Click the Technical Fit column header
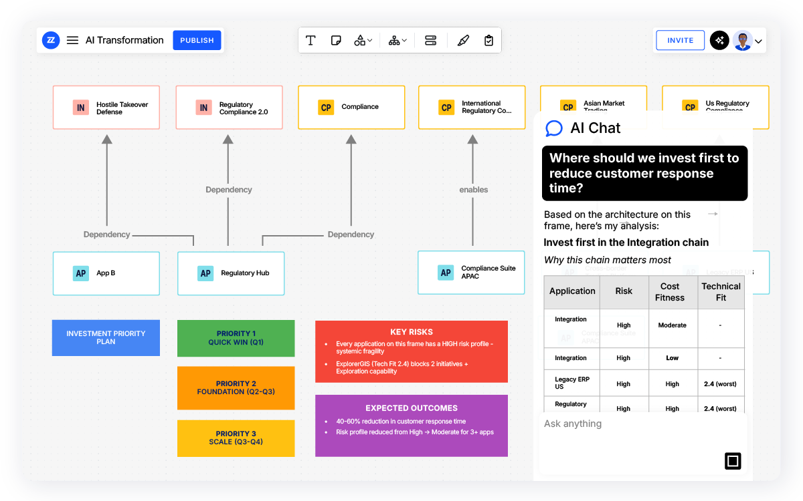 click(721, 292)
